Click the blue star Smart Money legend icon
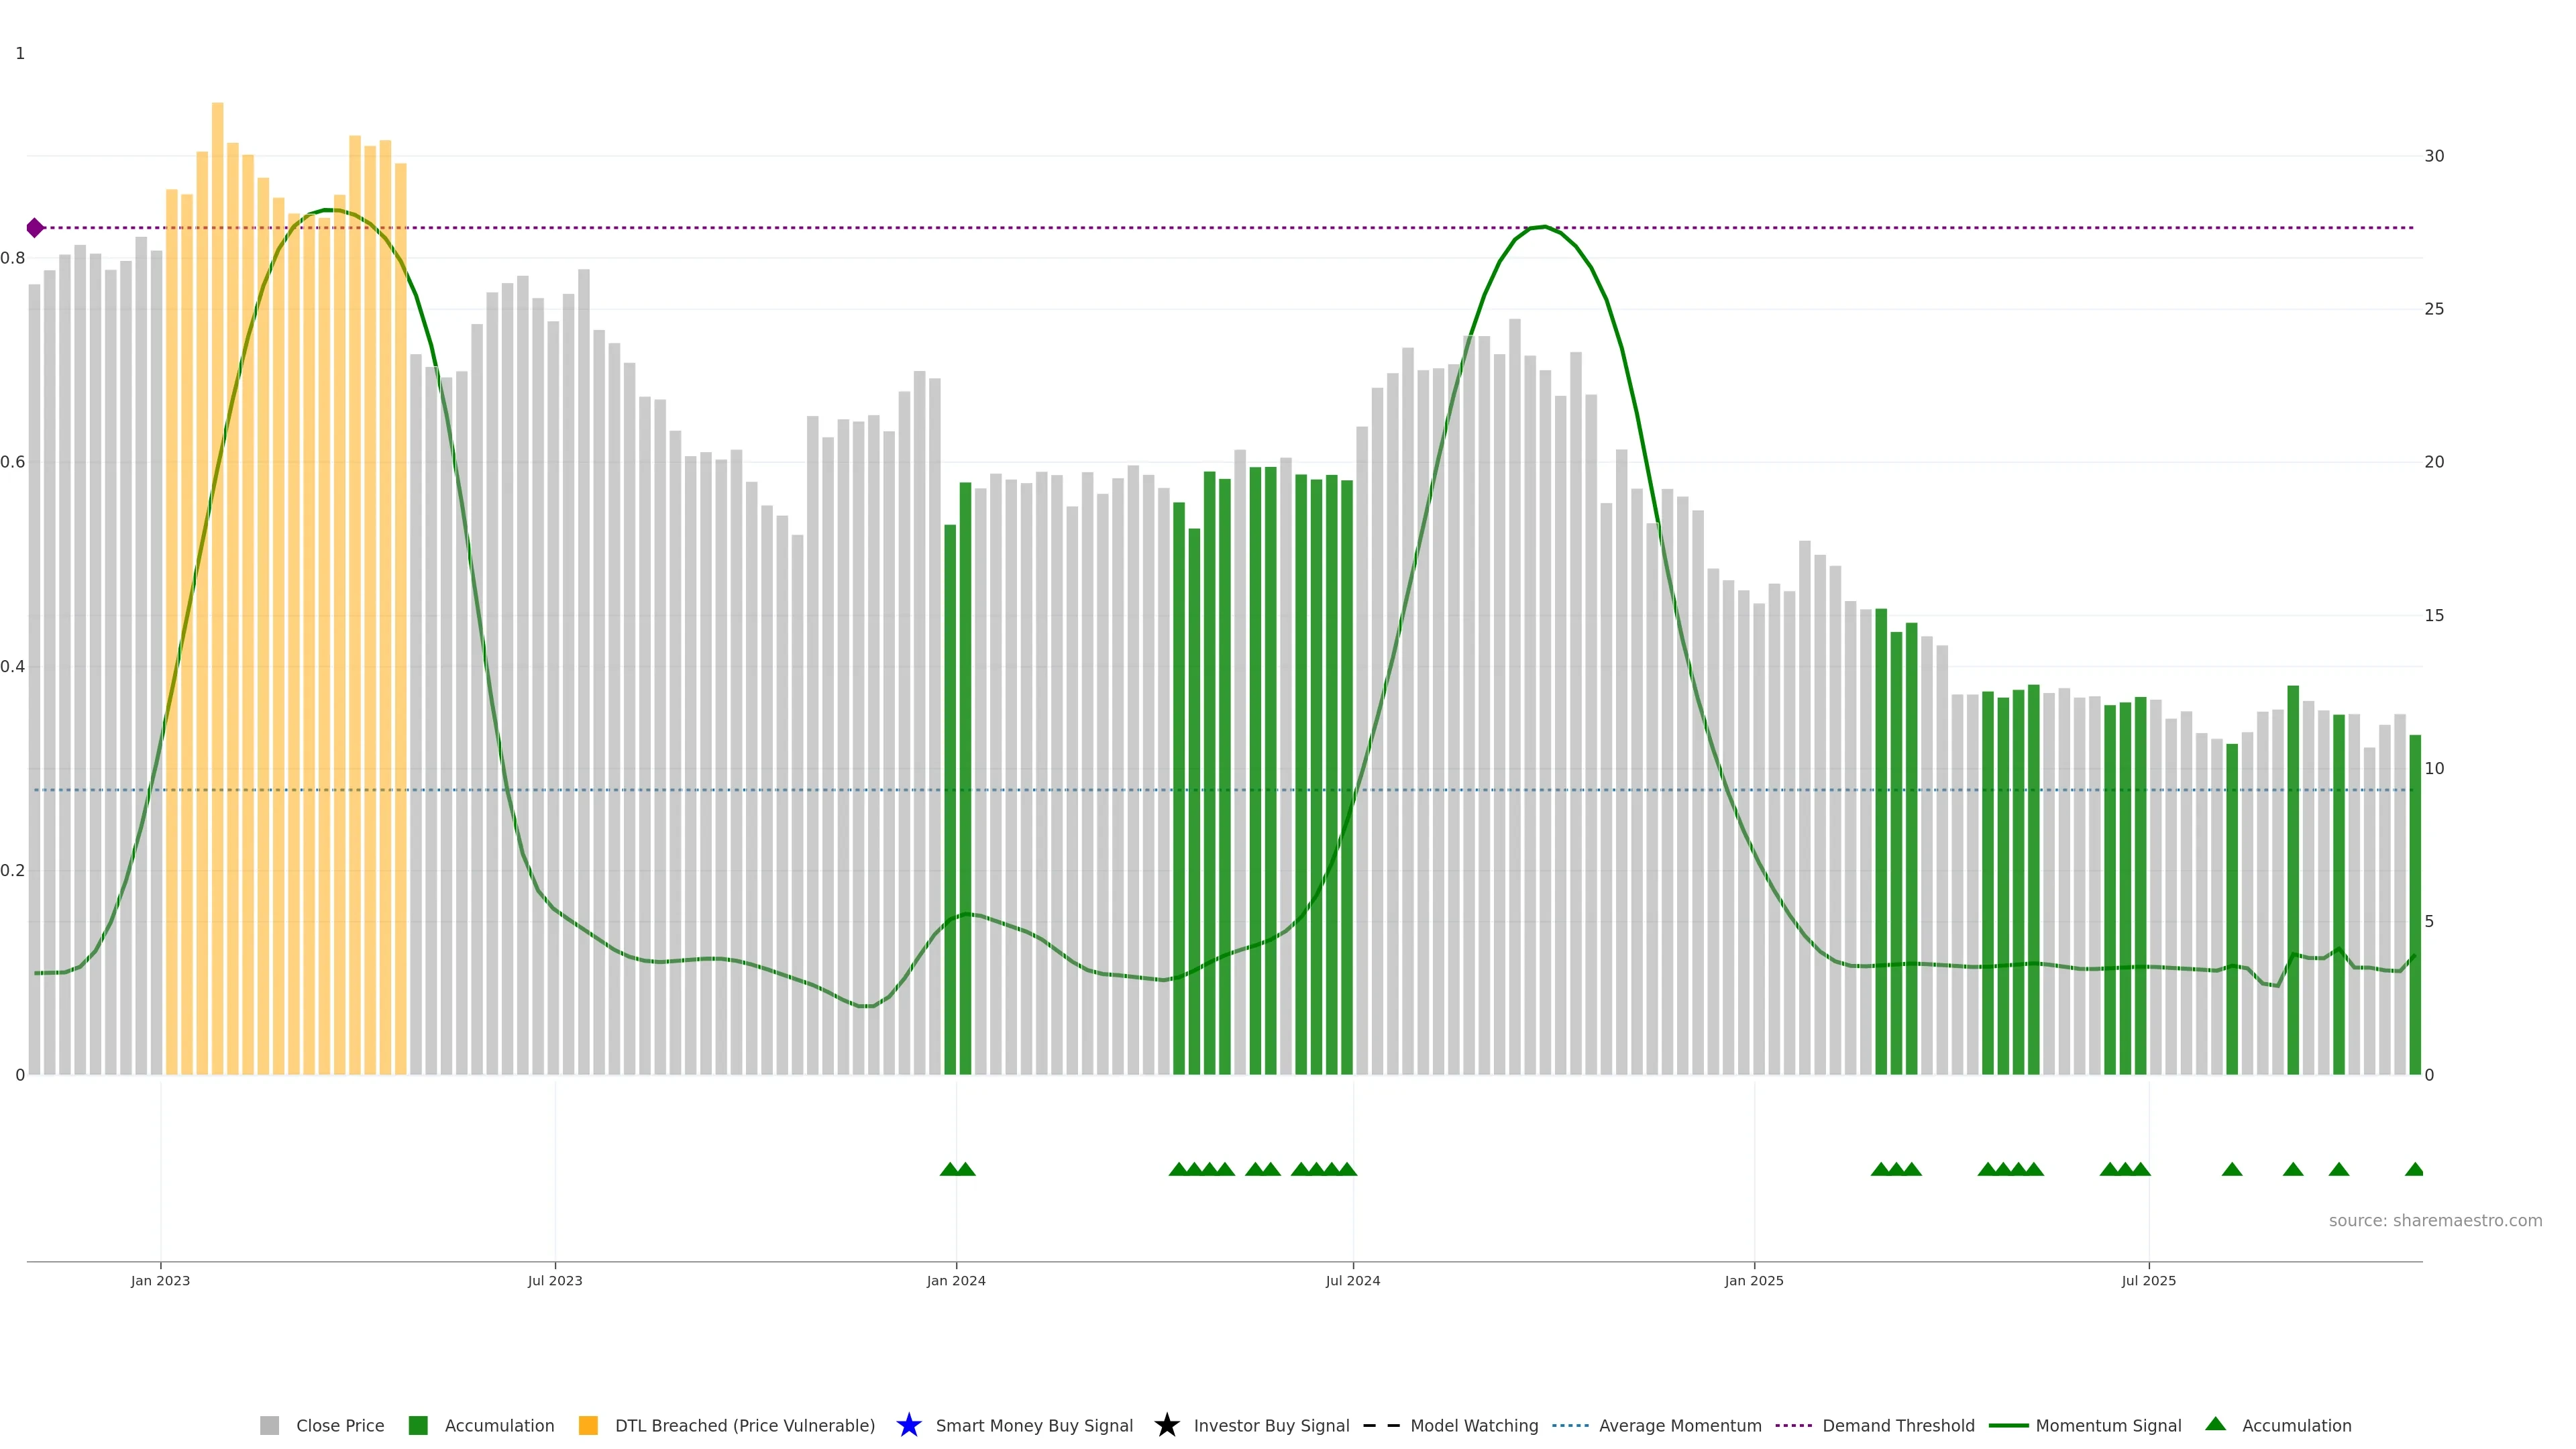 coord(908,1425)
